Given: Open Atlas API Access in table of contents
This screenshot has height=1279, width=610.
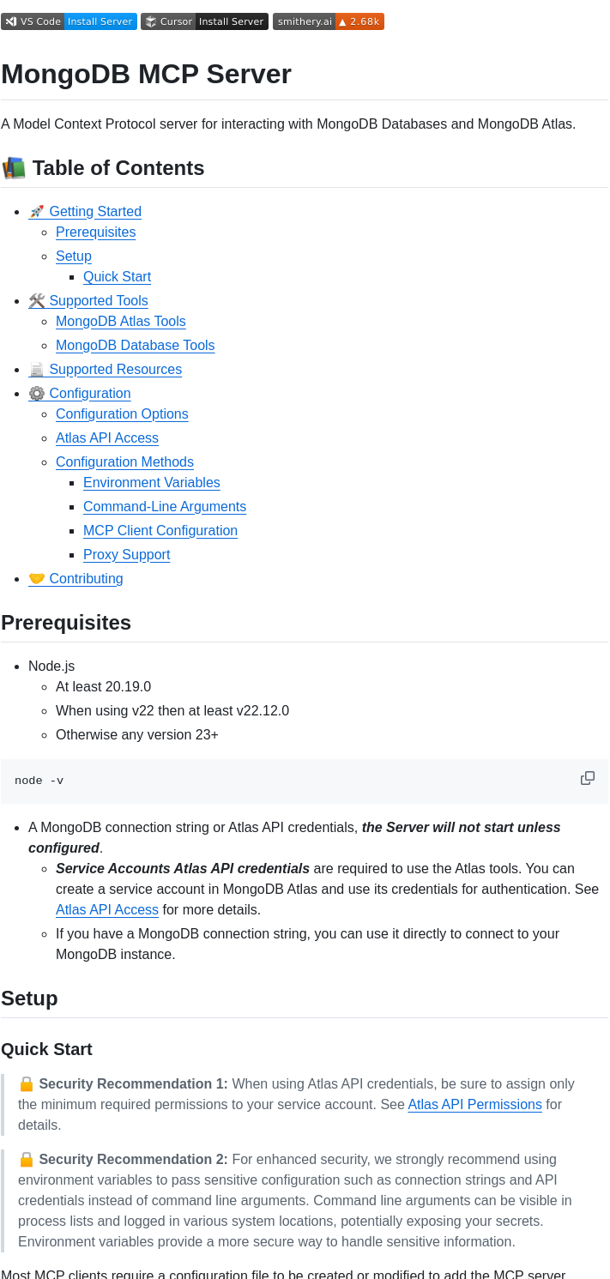Looking at the screenshot, I should 106,437.
